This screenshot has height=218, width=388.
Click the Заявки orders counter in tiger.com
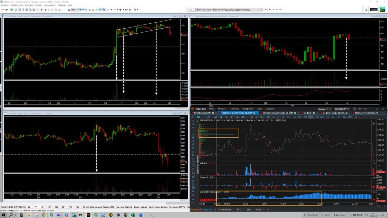point(323,109)
